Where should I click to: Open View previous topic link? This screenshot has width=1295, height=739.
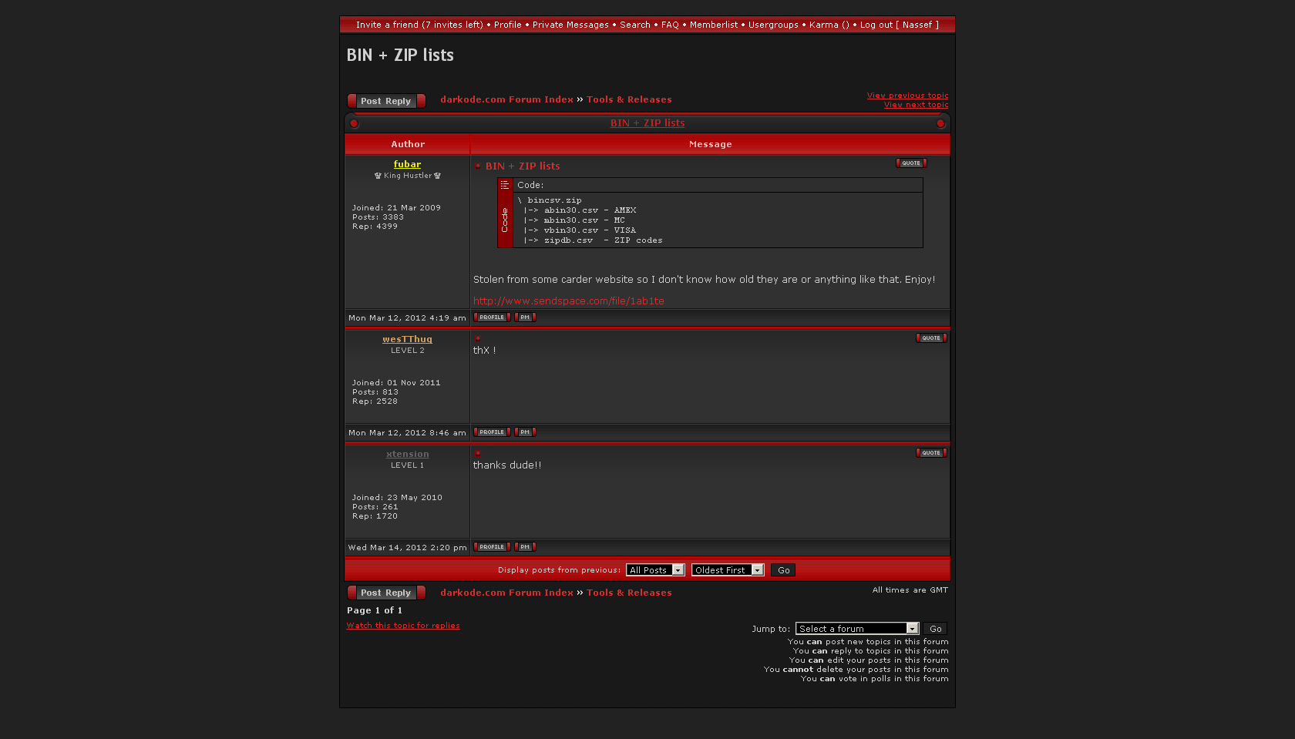click(907, 96)
